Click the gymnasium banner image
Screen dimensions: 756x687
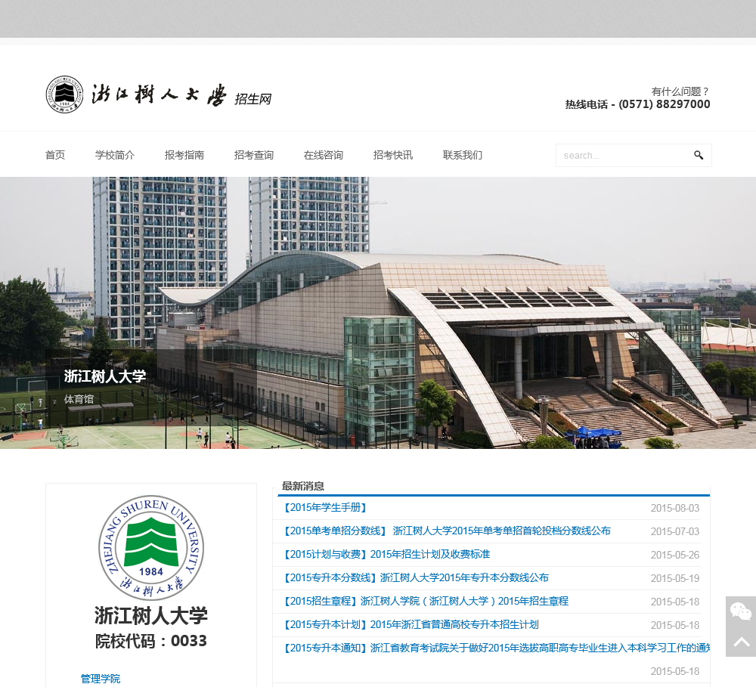click(x=378, y=313)
